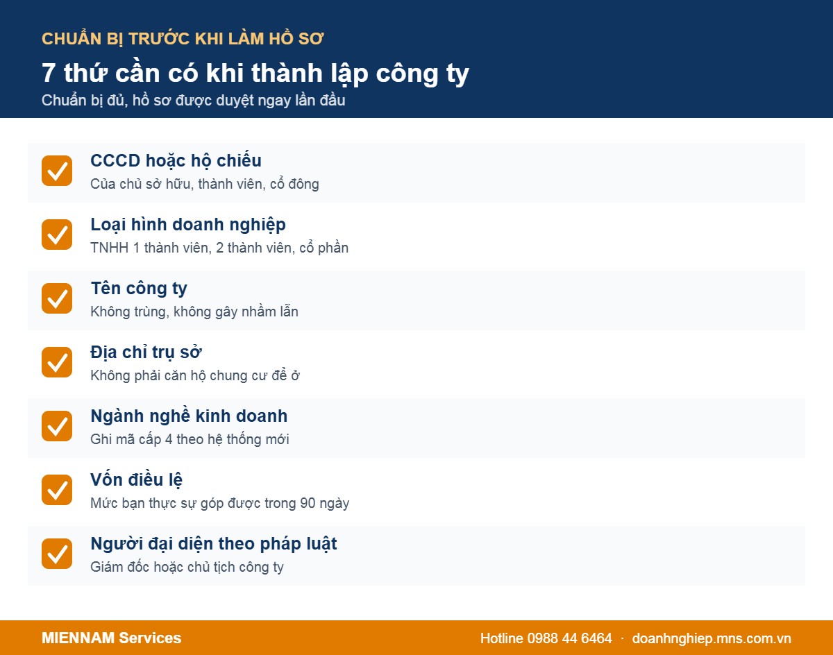This screenshot has width=833, height=655.
Task: Click text Của chủ sở hữu, thành viên, cổ đông
Action: pyautogui.click(x=205, y=185)
